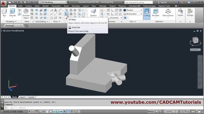Select the Spline tool in Draw panel

coord(52,14)
